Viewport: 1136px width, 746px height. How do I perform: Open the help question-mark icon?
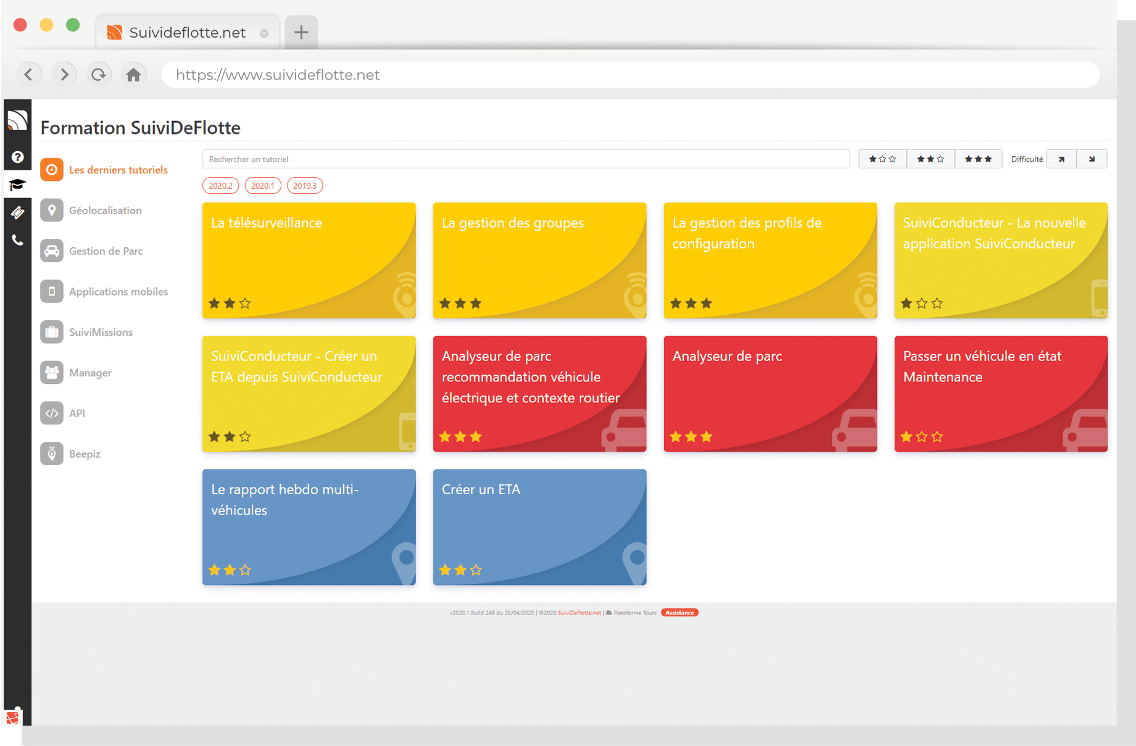[17, 157]
